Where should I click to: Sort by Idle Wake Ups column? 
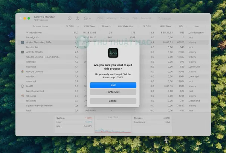point(126,26)
